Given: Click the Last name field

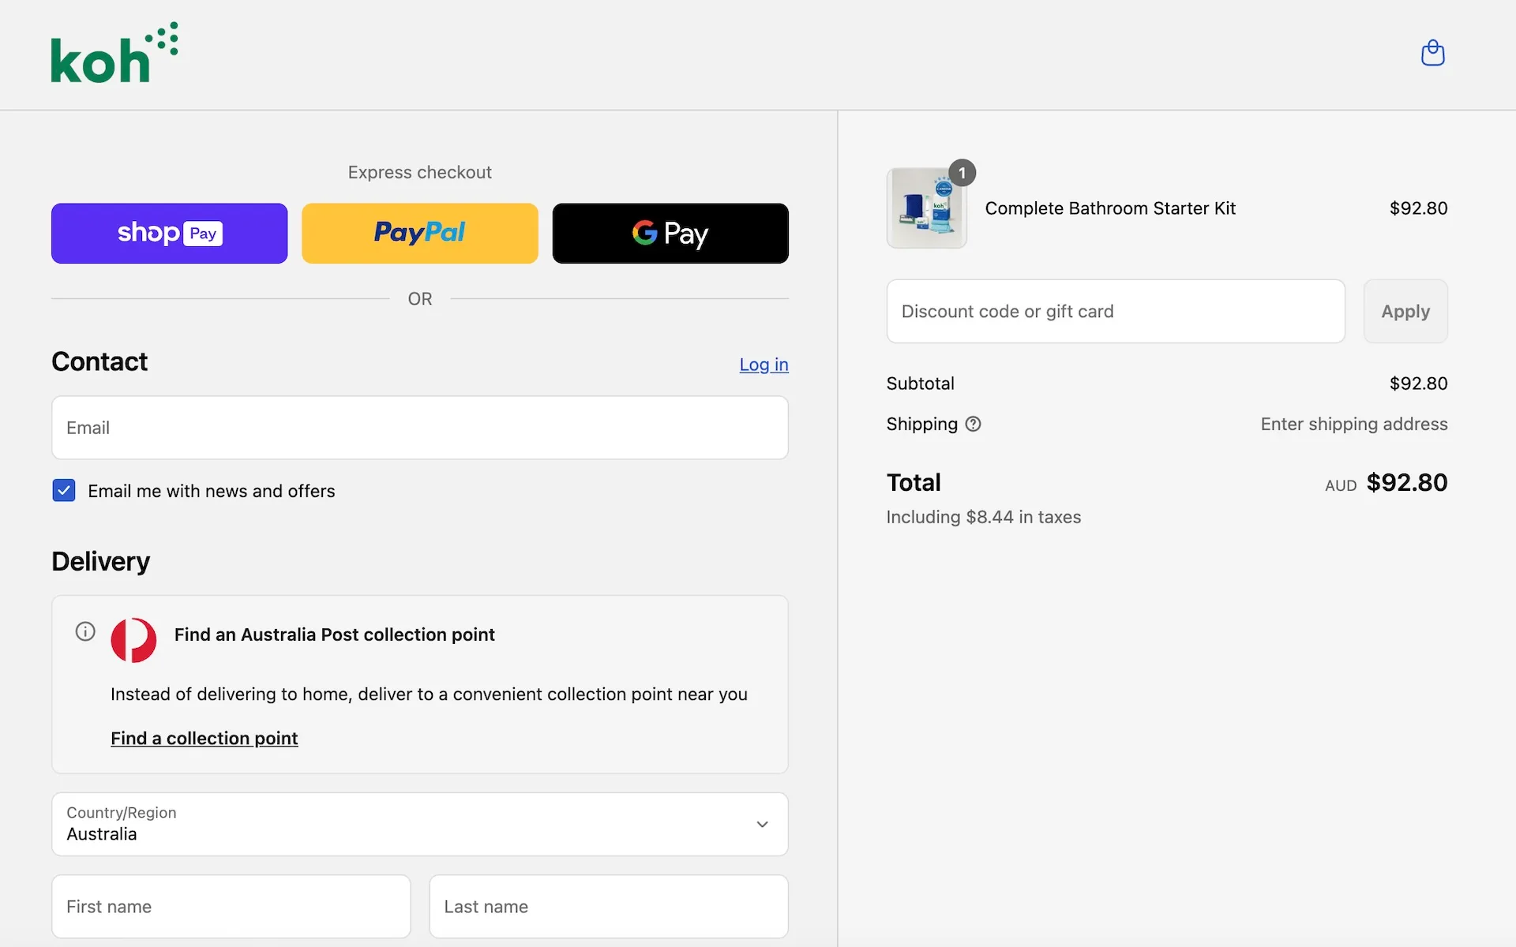Looking at the screenshot, I should point(609,907).
